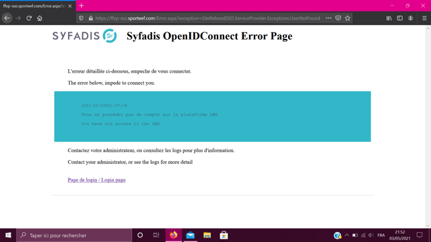Click 'Contactez votre administrateur' sentence
431x242 pixels.
click(151, 151)
